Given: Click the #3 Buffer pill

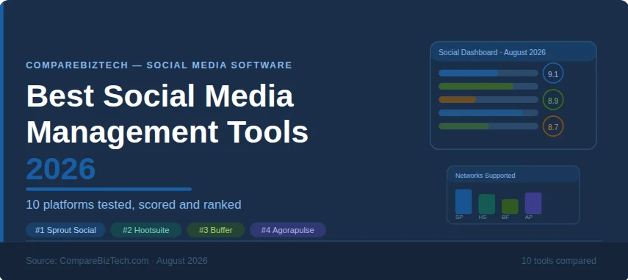Looking at the screenshot, I should point(215,230).
